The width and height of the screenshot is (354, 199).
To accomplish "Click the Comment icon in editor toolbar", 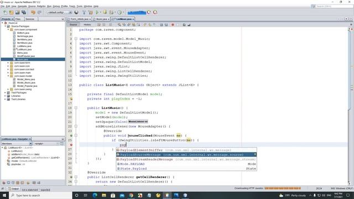I will point(184,24).
